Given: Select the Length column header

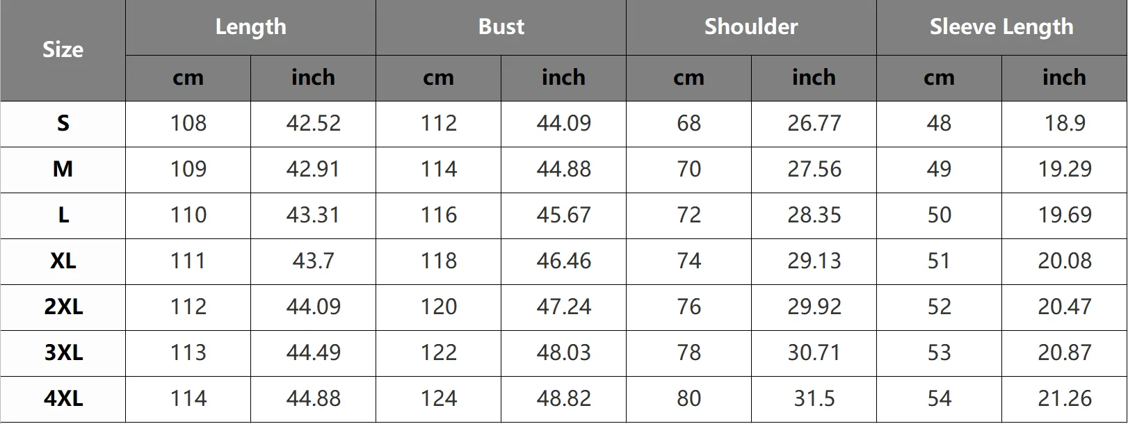Looking at the screenshot, I should (x=250, y=27).
